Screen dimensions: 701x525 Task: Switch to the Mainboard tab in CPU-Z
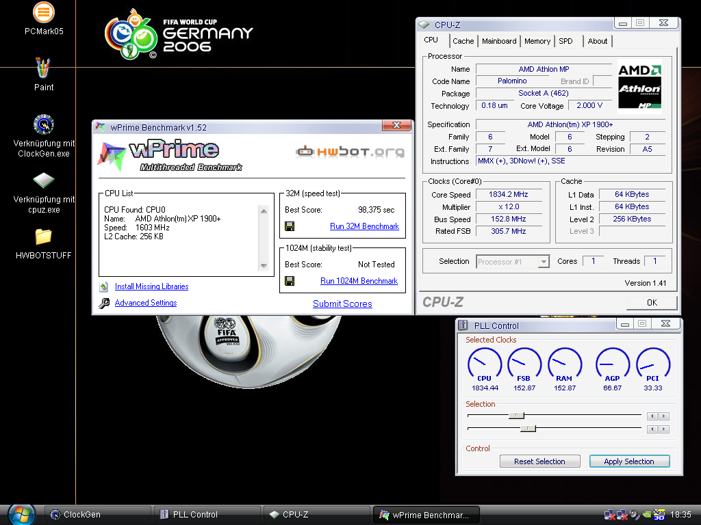pos(499,41)
